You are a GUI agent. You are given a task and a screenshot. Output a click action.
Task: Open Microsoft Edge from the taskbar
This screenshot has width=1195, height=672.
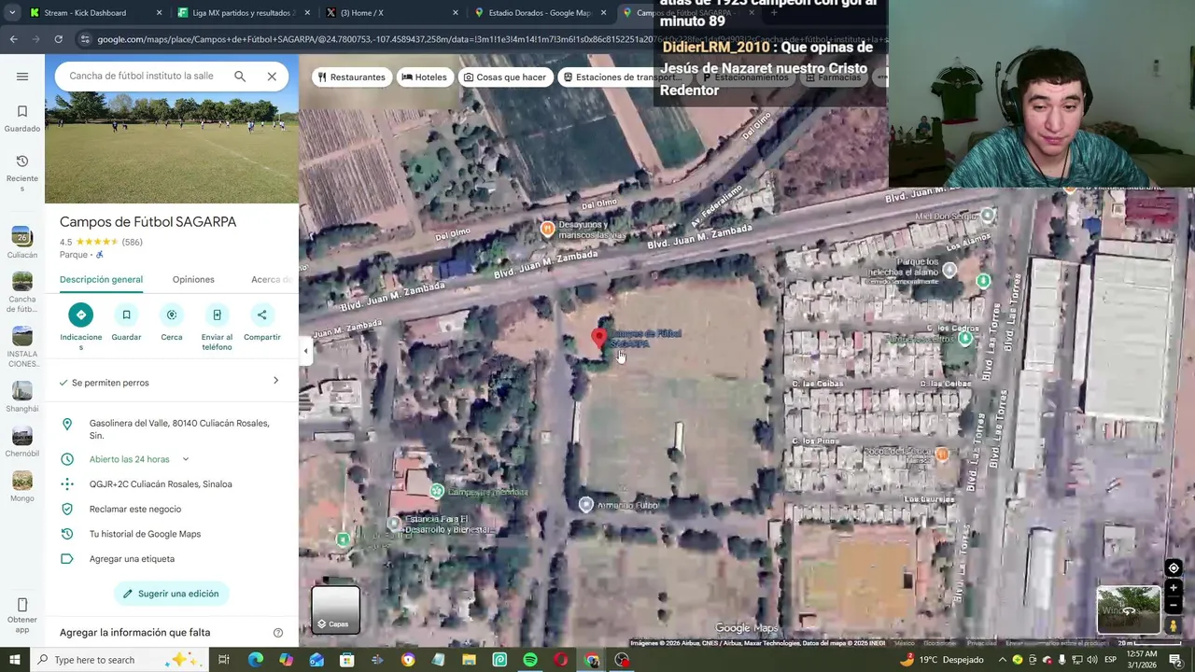click(255, 660)
